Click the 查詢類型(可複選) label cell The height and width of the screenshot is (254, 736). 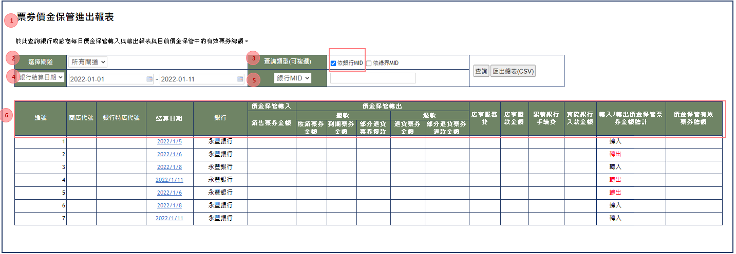point(287,62)
